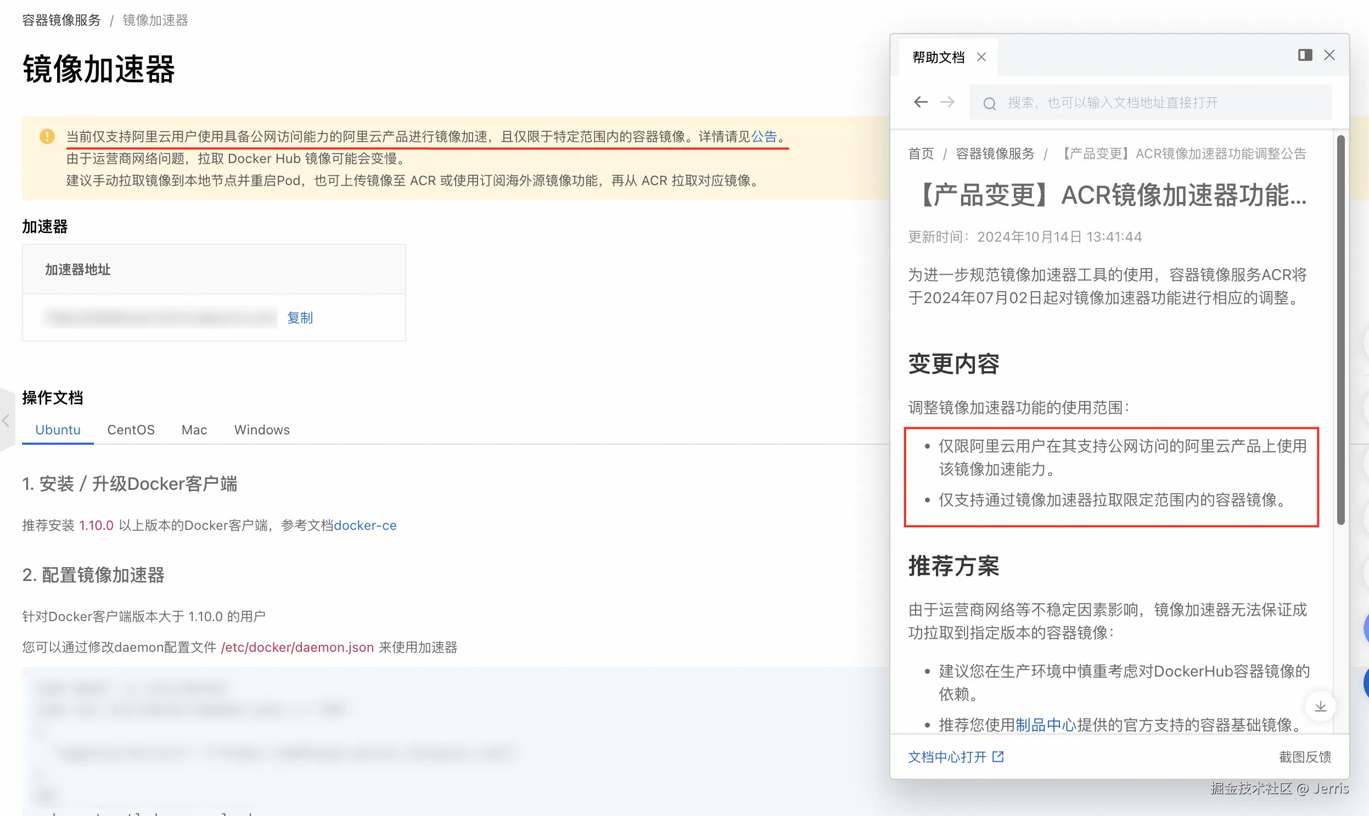The height and width of the screenshot is (816, 1369).
Task: Open the docker-ce documentation link
Action: coord(365,526)
